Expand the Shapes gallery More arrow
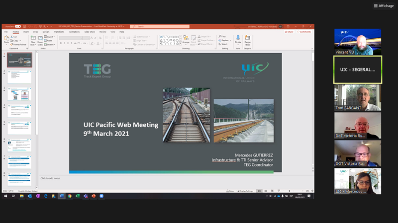 (x=181, y=44)
